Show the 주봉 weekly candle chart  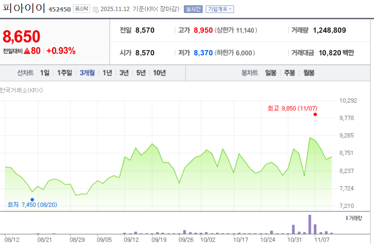tap(290, 73)
